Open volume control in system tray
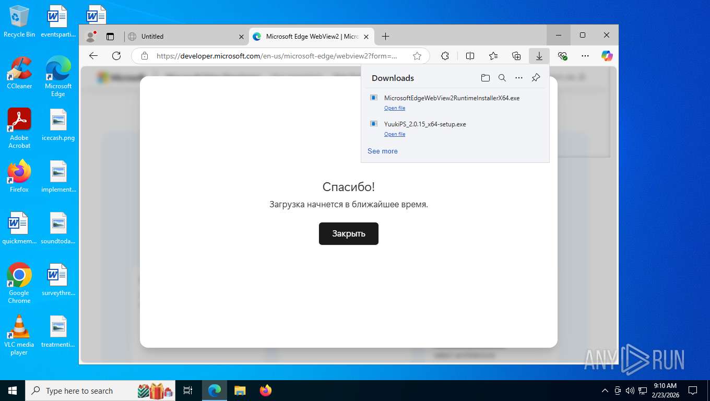This screenshot has width=710, height=401. click(630, 391)
